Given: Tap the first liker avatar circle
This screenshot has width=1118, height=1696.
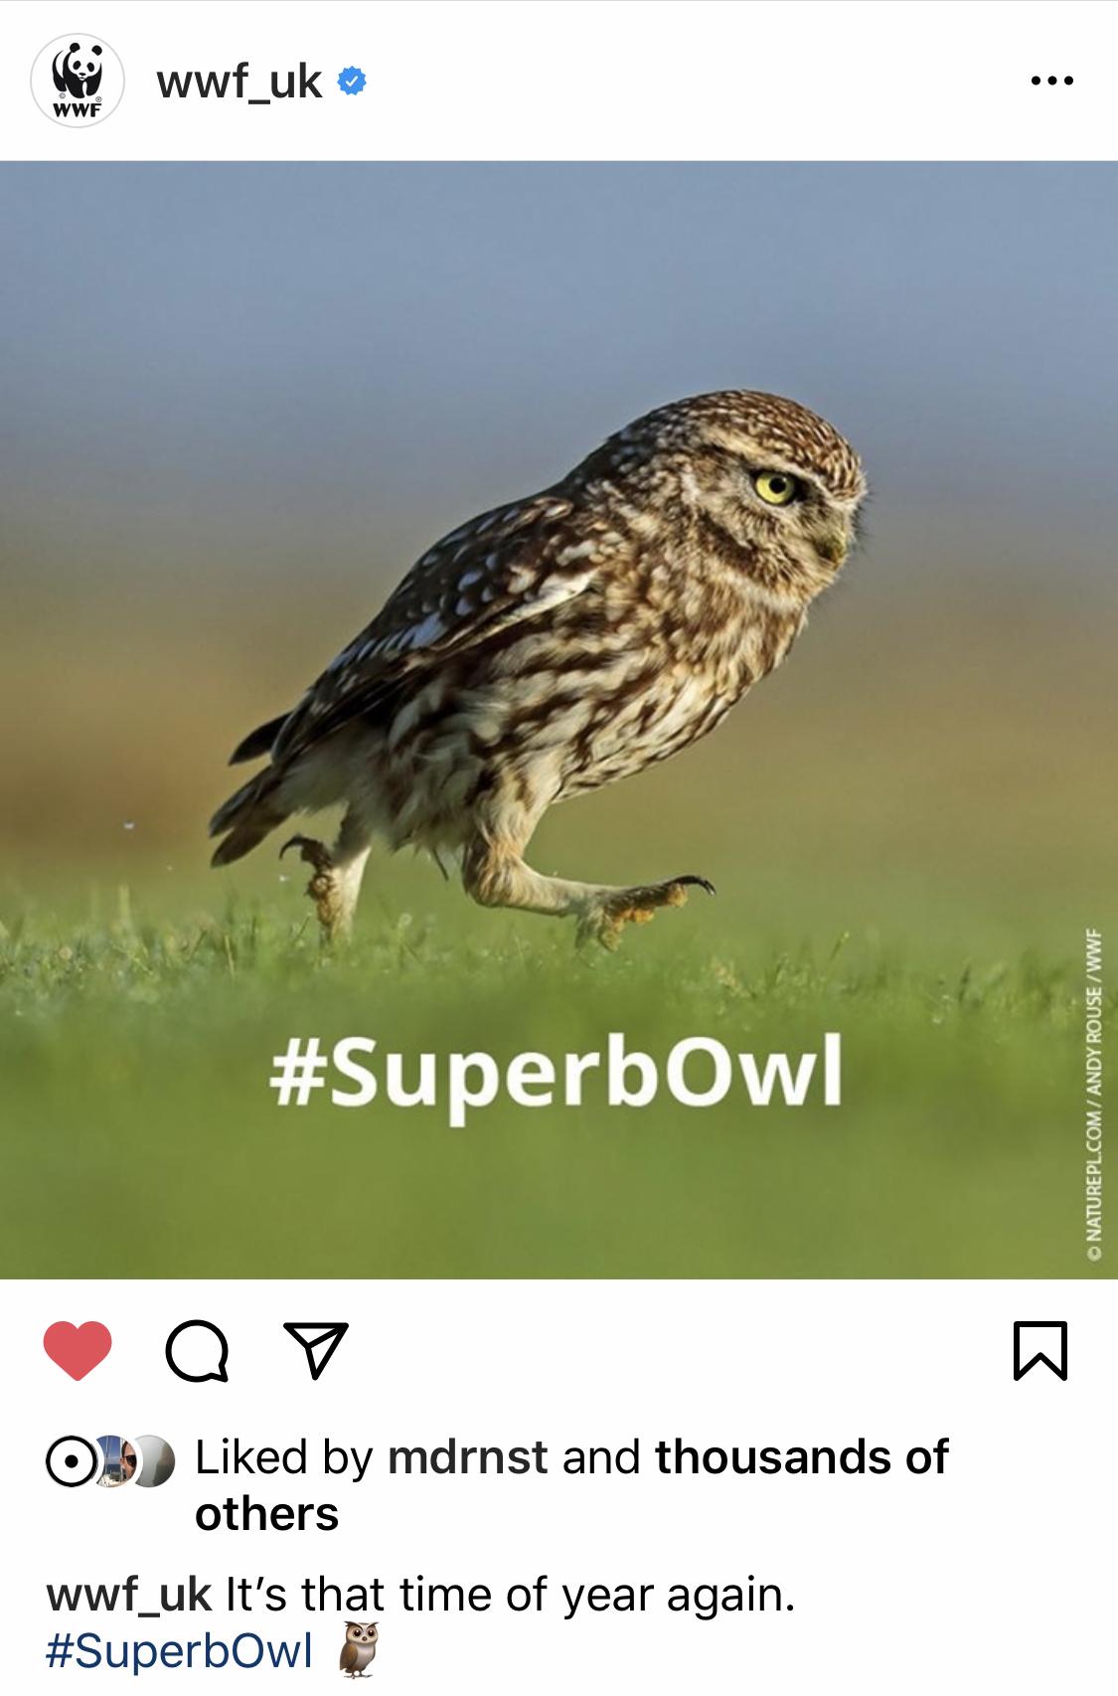Looking at the screenshot, I should [x=70, y=1461].
